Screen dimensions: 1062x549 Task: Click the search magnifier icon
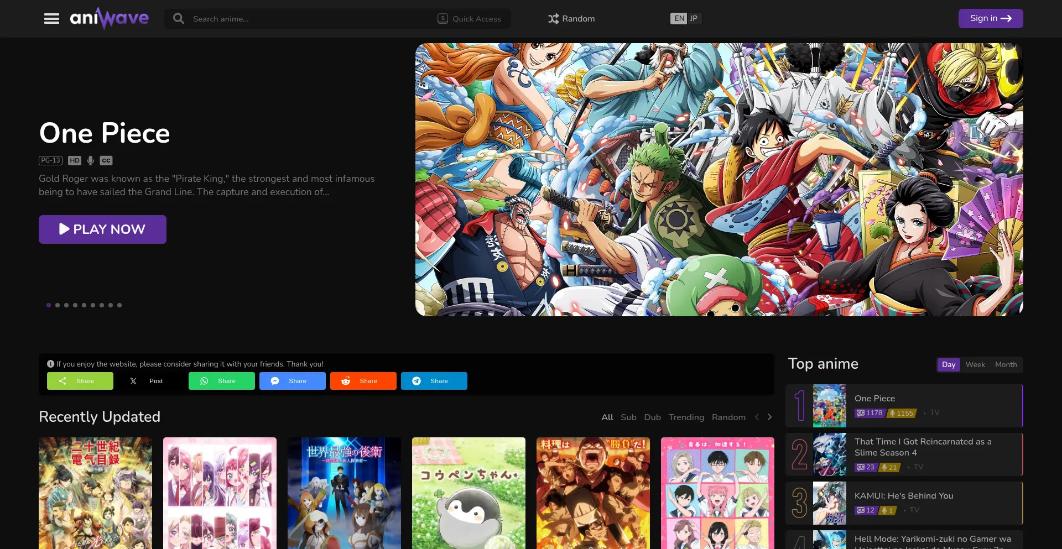click(x=178, y=19)
